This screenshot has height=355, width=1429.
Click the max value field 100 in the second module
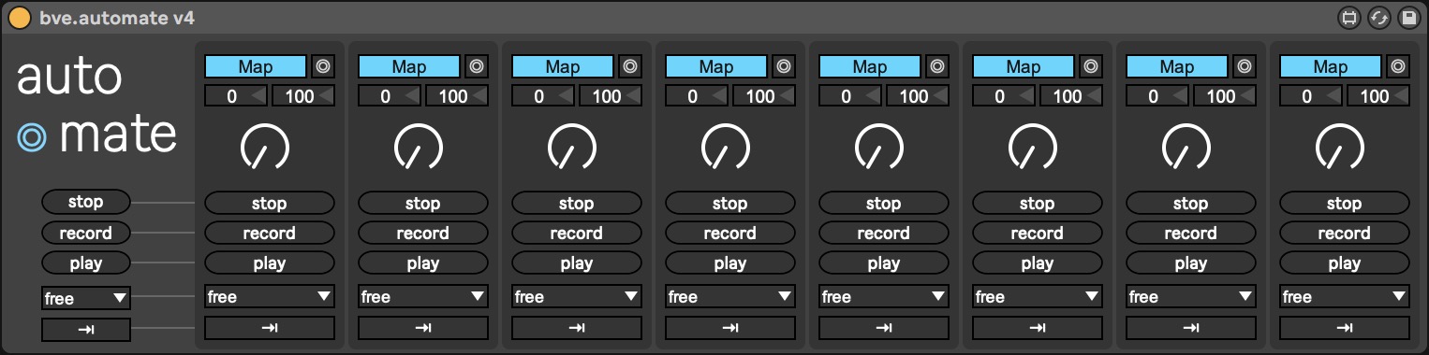[x=457, y=95]
